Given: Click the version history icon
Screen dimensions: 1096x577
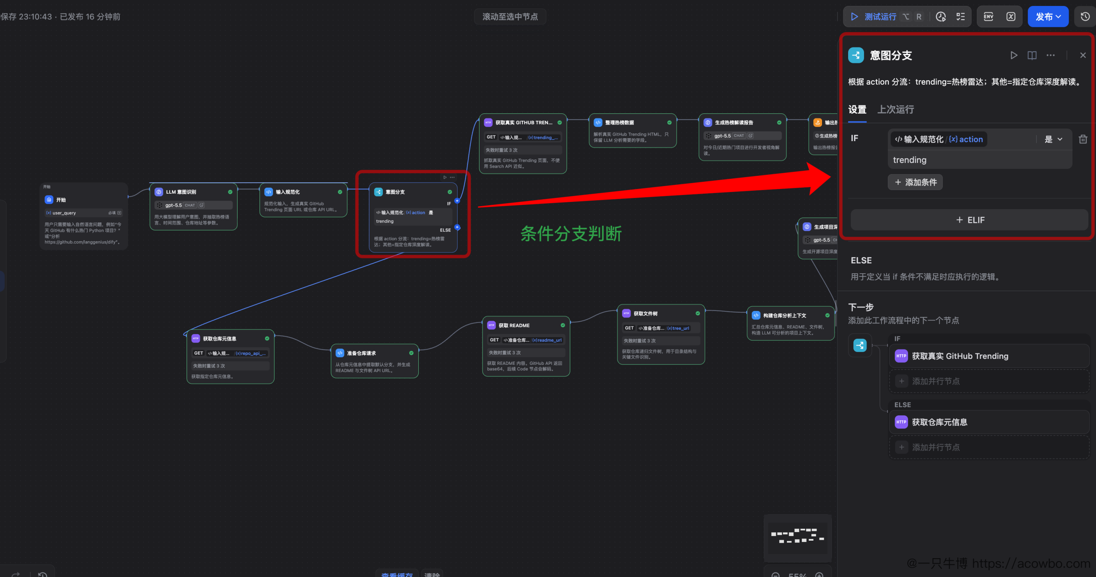Looking at the screenshot, I should (1085, 17).
